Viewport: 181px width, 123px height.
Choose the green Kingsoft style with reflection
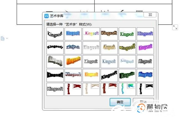coord(127,34)
